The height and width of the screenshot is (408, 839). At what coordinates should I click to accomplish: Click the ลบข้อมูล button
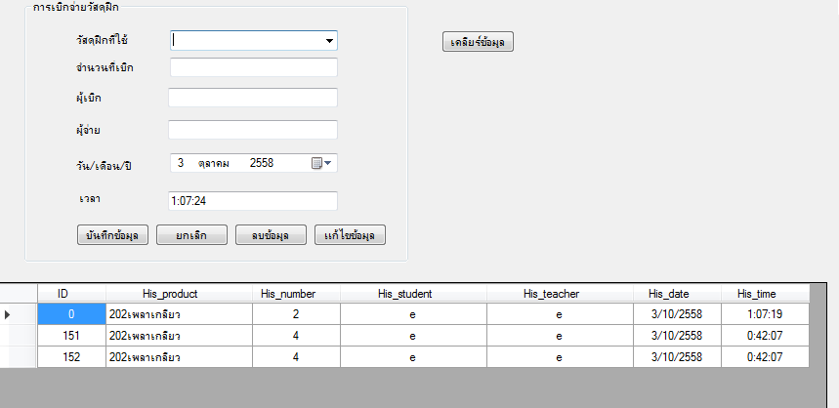tap(271, 235)
